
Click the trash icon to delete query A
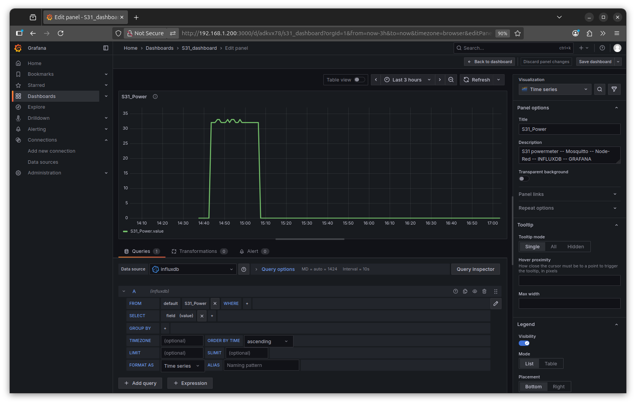pos(484,291)
